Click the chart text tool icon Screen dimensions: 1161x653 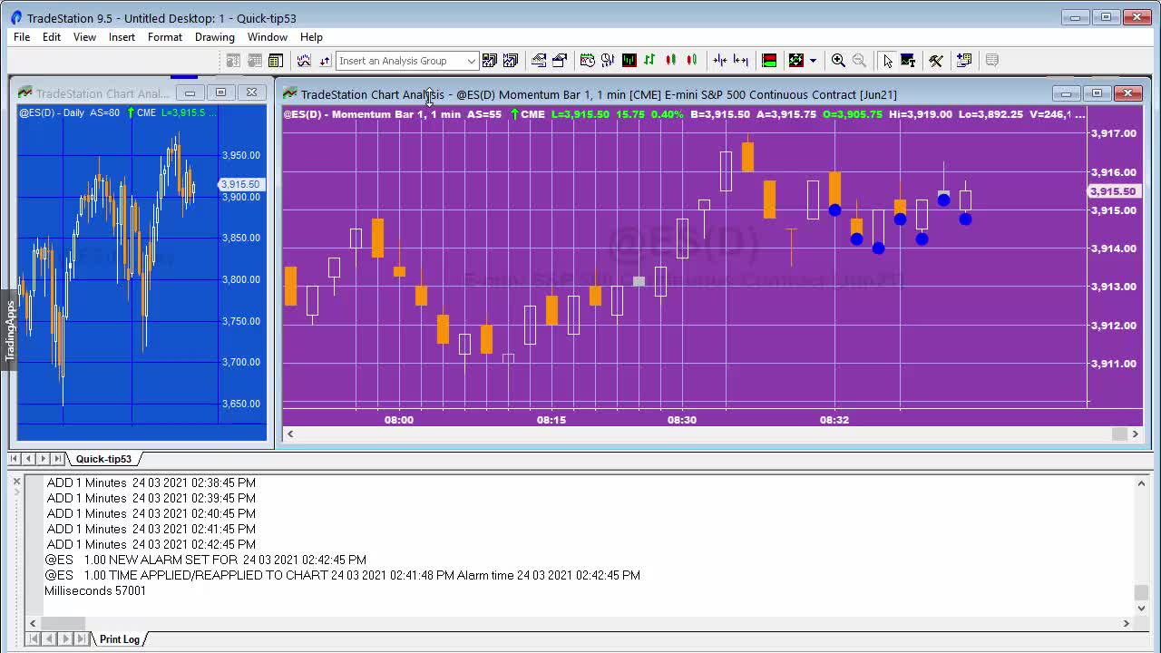point(908,61)
